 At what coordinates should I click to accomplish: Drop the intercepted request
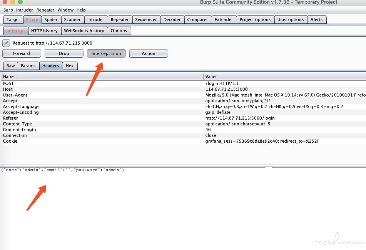(64, 53)
